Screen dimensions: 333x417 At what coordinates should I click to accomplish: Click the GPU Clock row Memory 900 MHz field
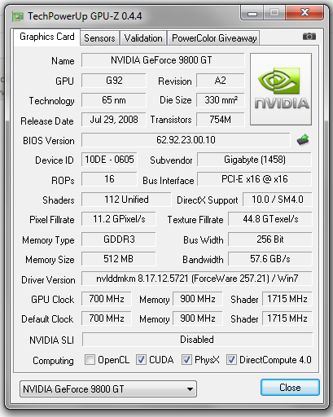tap(198, 299)
